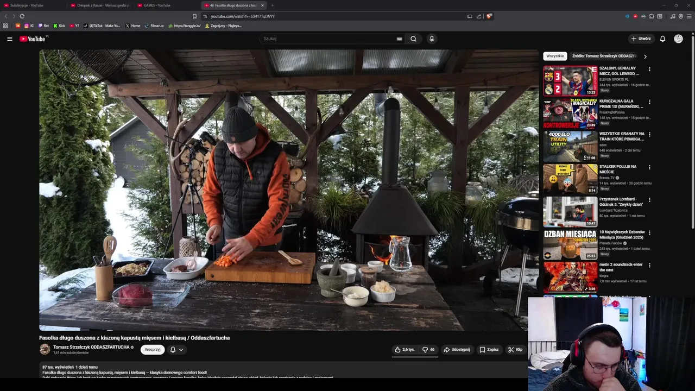This screenshot has width=695, height=391.
Task: Open Tomasz Strzelczyk channel avatar
Action: 45,349
